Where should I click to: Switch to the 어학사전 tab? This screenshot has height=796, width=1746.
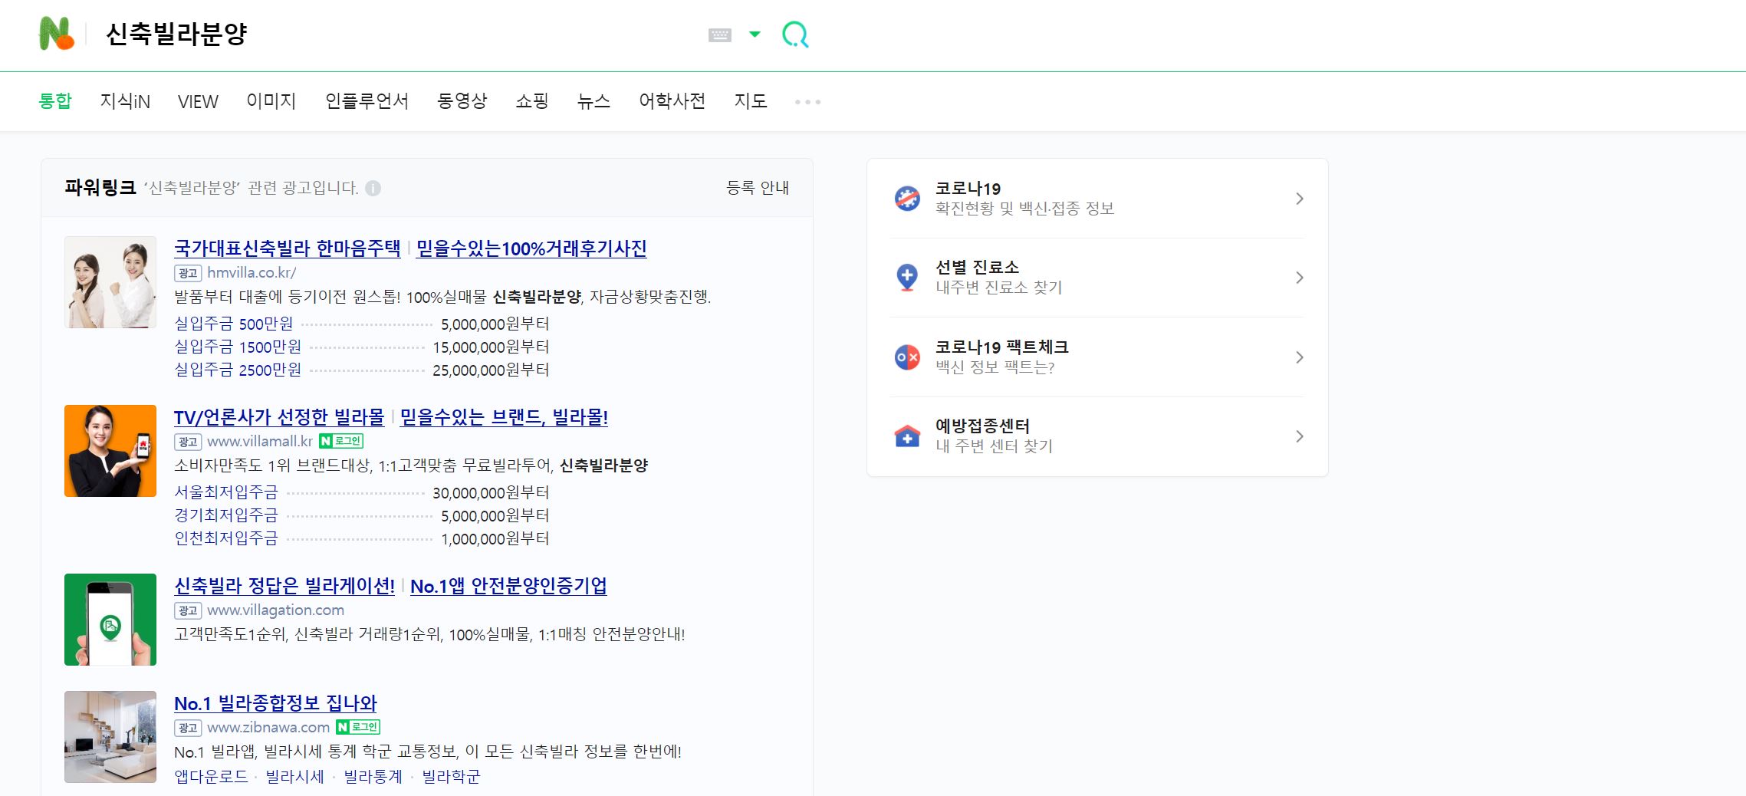tap(672, 101)
